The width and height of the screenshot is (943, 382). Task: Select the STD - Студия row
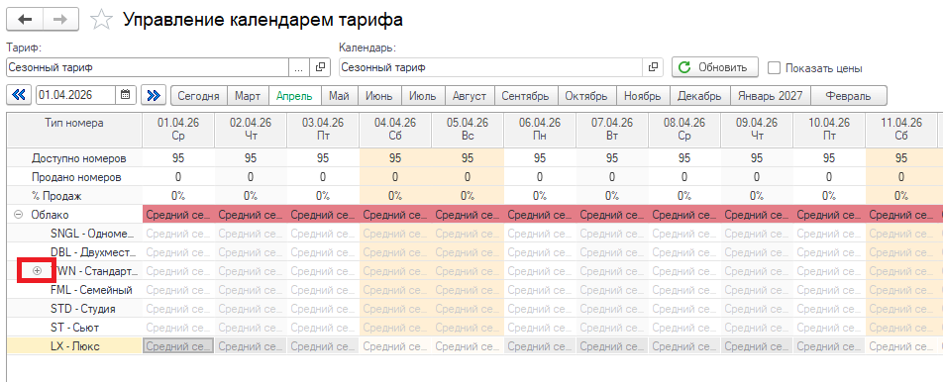pos(83,309)
